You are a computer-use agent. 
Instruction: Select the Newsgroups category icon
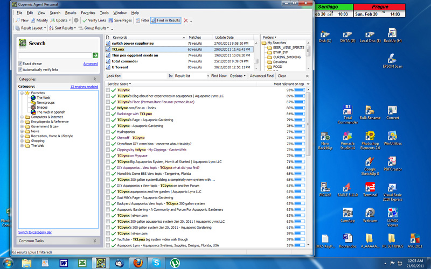[x=32, y=102]
